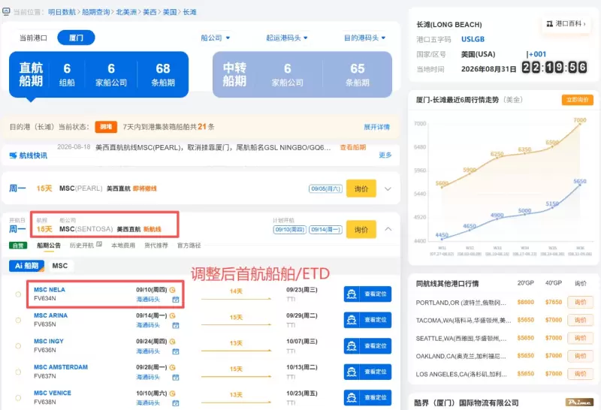Collapse the MSC(SENTOSA) route row chevron
Image resolution: width=601 pixels, height=410 pixels.
click(388, 229)
